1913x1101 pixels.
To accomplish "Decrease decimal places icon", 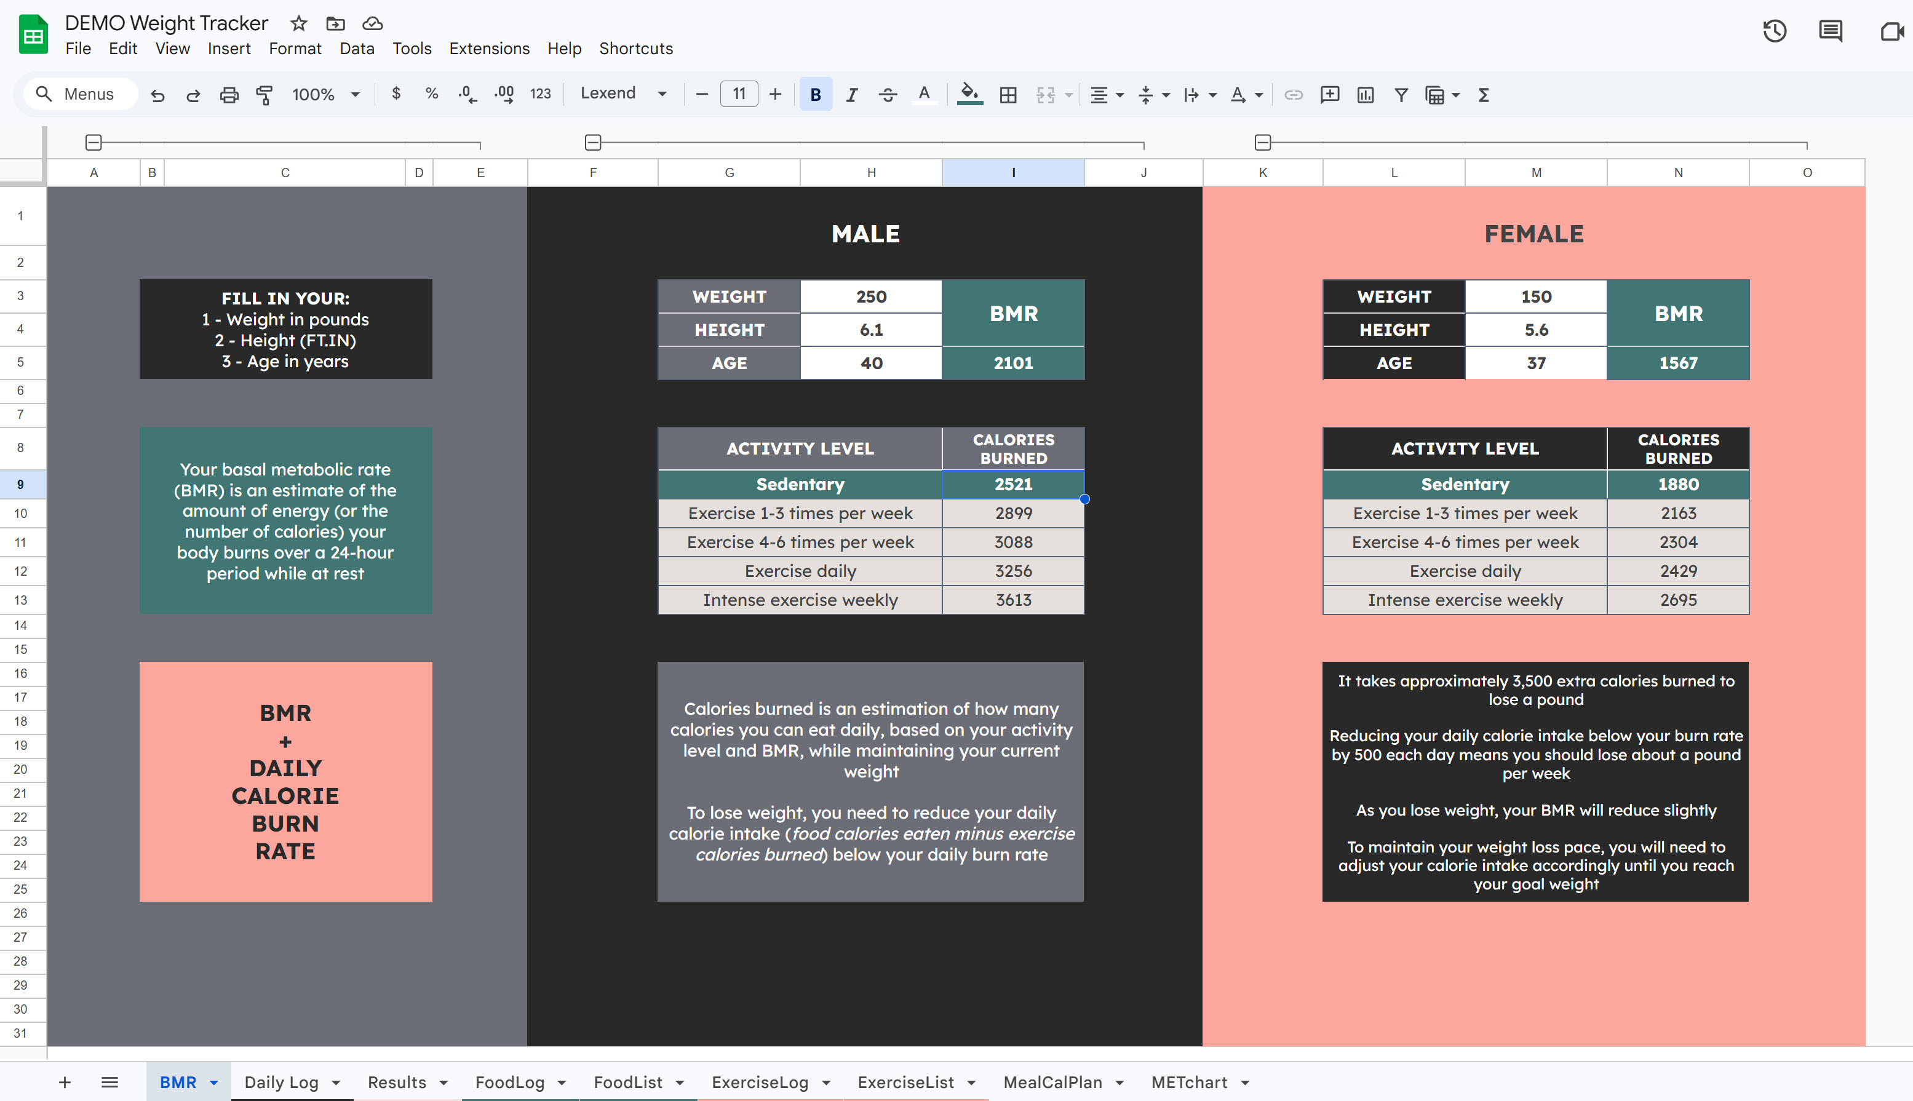I will (x=467, y=95).
